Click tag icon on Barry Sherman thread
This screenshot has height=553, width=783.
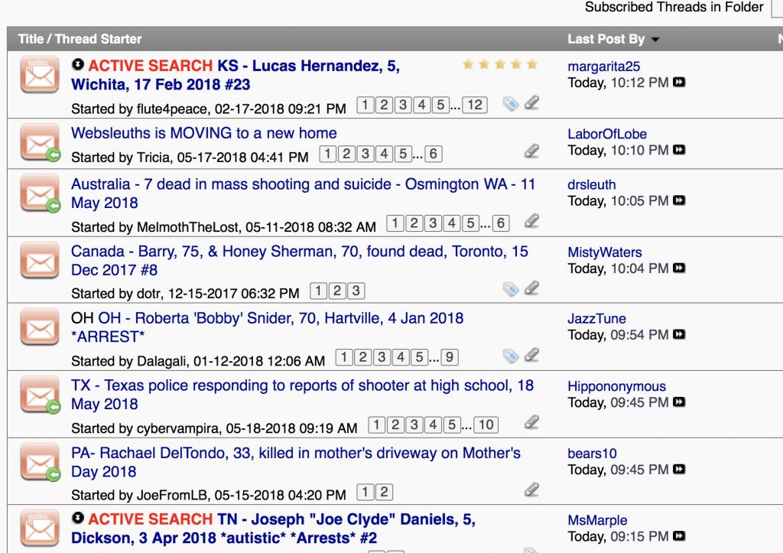[x=510, y=289]
